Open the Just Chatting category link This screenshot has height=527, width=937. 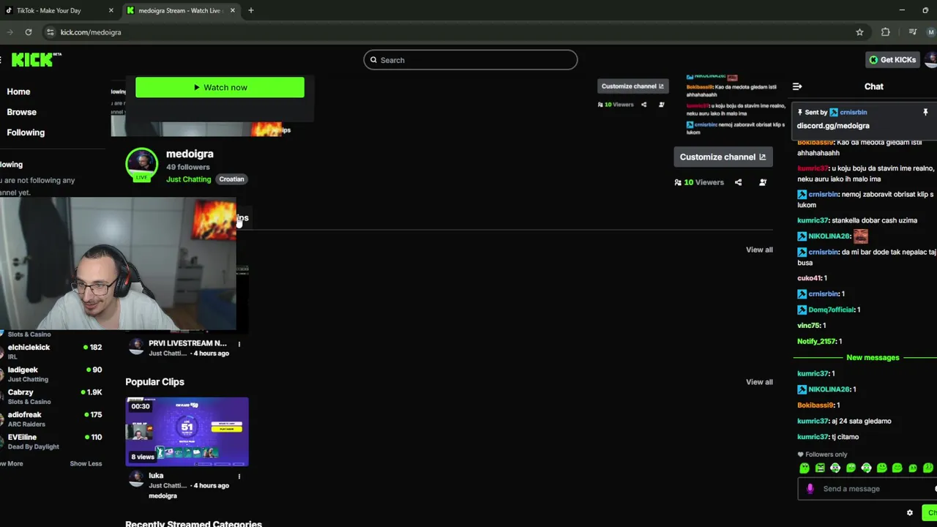[188, 179]
